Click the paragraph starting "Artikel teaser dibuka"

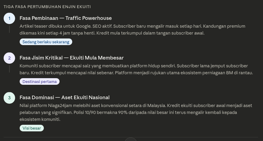coord(132,29)
